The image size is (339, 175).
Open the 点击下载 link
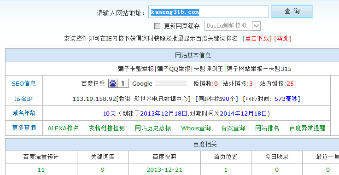point(257,39)
